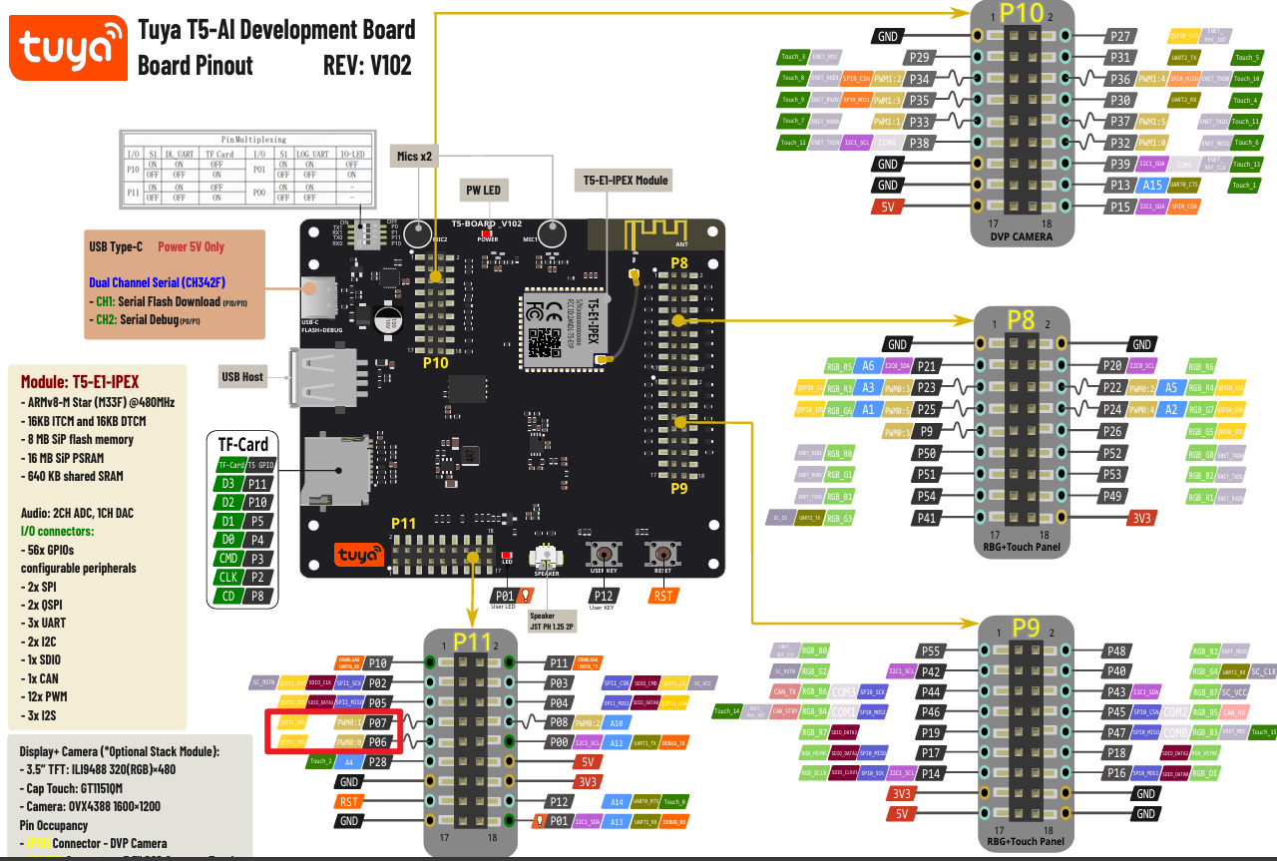
Task: Click the USER KEY push button on the board
Action: (604, 553)
